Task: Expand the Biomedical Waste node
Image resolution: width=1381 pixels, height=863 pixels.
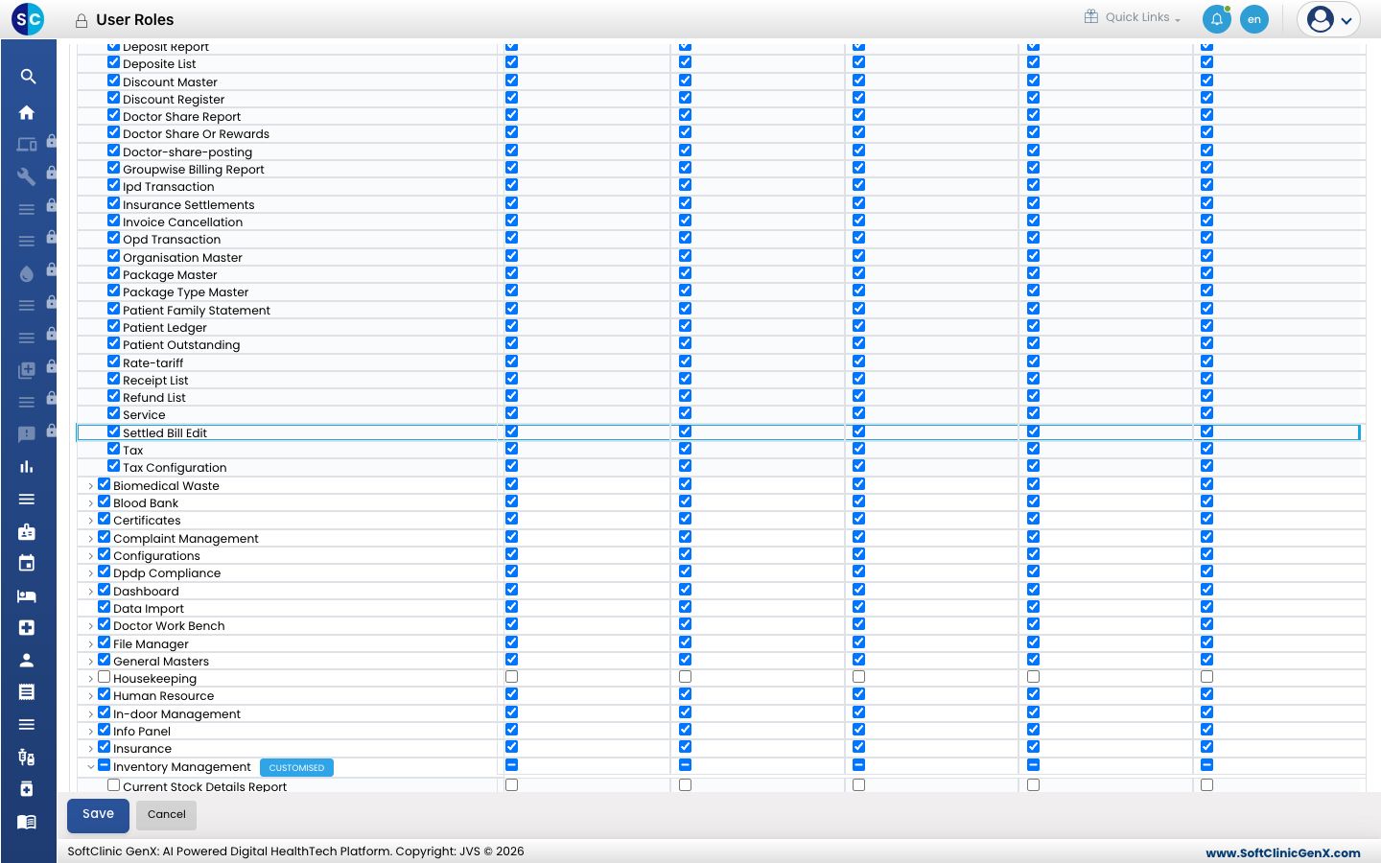Action: point(91,486)
